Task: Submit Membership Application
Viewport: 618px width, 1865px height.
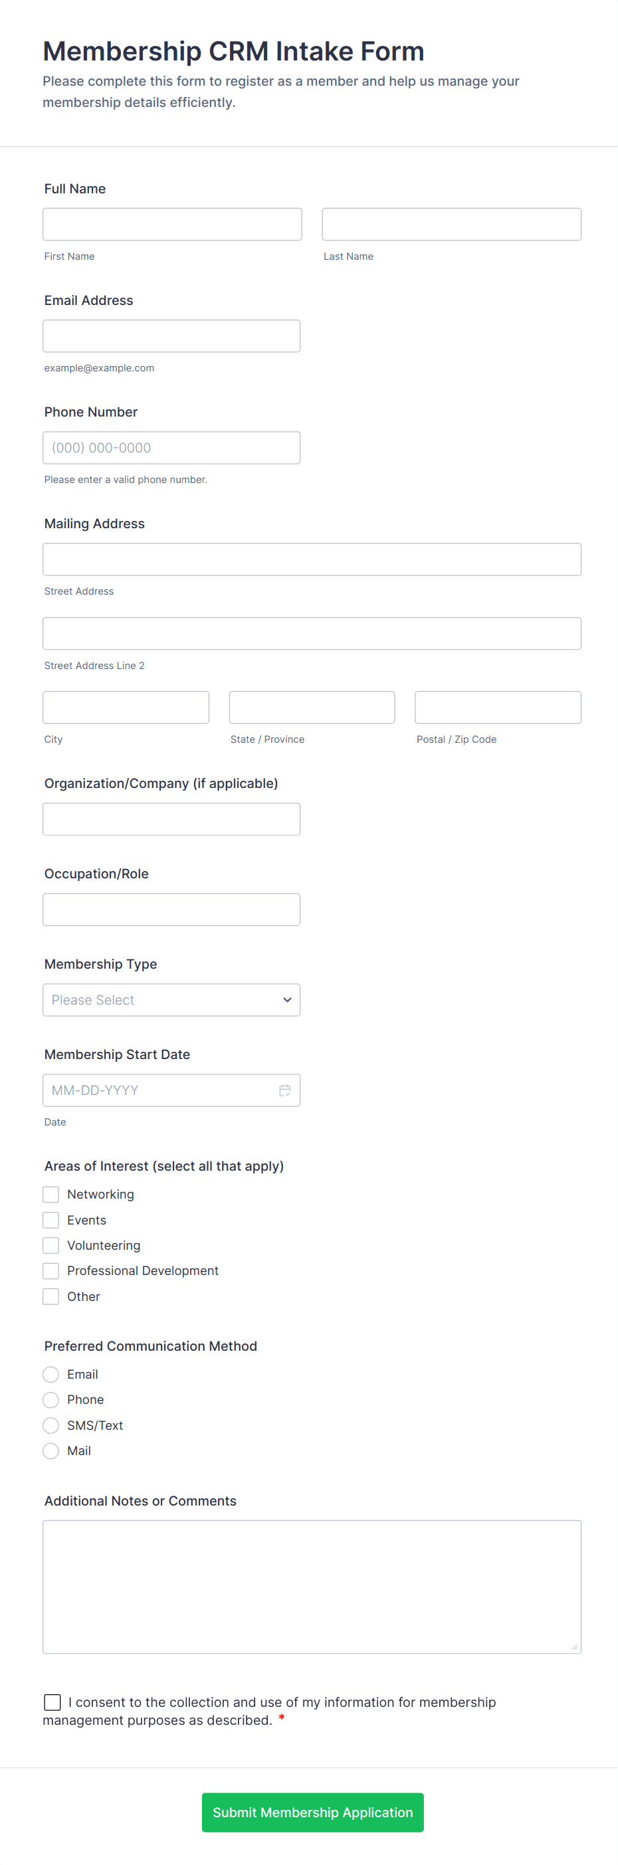Action: click(x=312, y=1812)
